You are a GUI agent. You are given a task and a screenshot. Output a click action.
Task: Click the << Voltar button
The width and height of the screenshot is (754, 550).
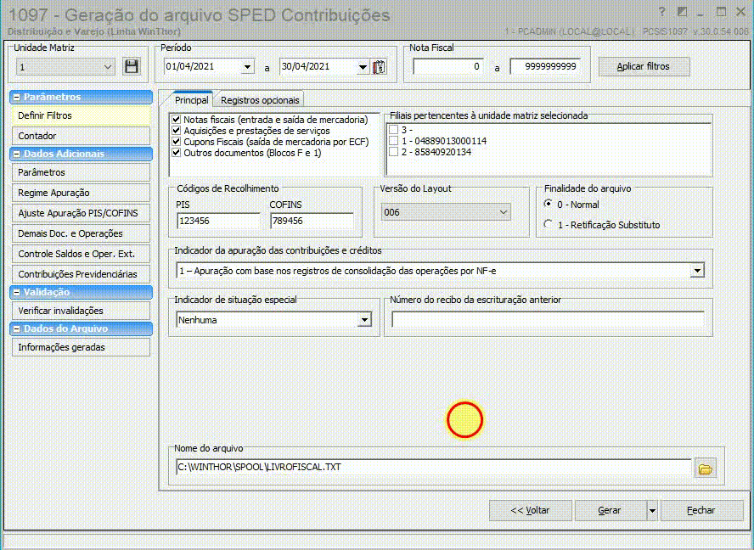531,511
